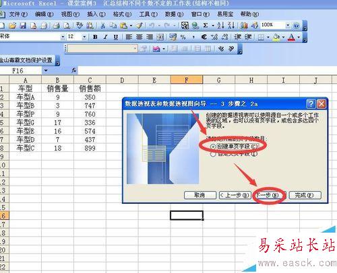This screenshot has width=337, height=273.
Task: Expand the paste options arrow
Action: (131, 26)
